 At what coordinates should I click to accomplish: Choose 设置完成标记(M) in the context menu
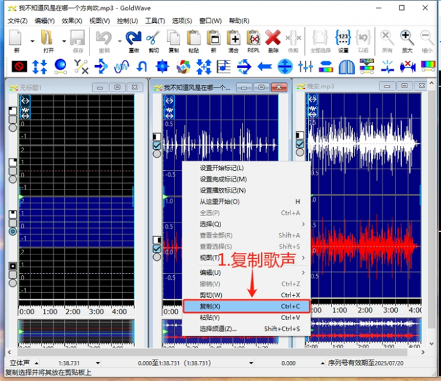click(x=246, y=179)
